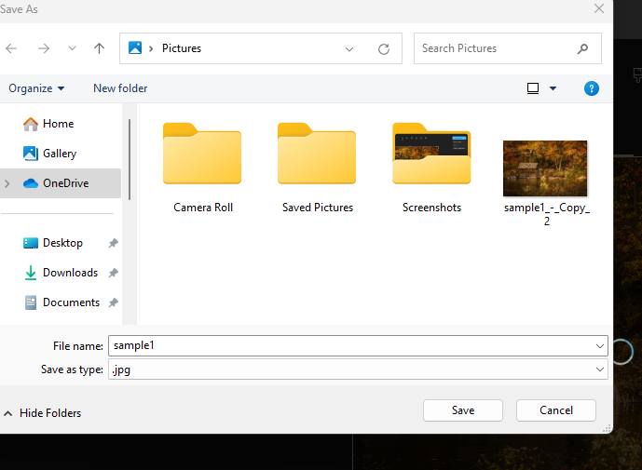Go back using the left arrow

(11, 48)
